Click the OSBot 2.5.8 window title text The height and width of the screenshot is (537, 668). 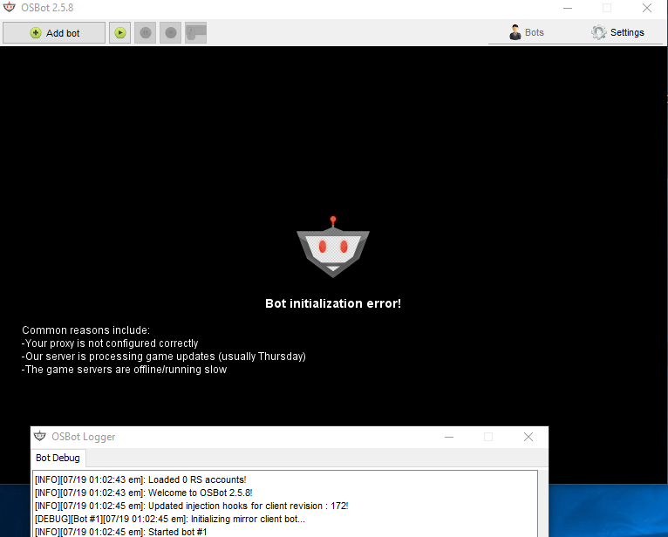(x=47, y=8)
